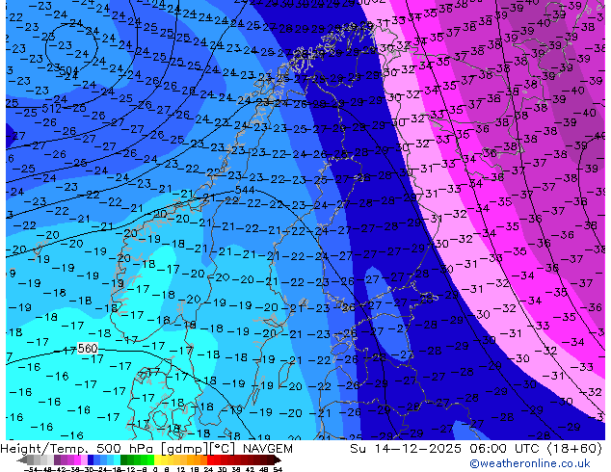
Task: Click the 544 height contour label
Action: (245, 190)
